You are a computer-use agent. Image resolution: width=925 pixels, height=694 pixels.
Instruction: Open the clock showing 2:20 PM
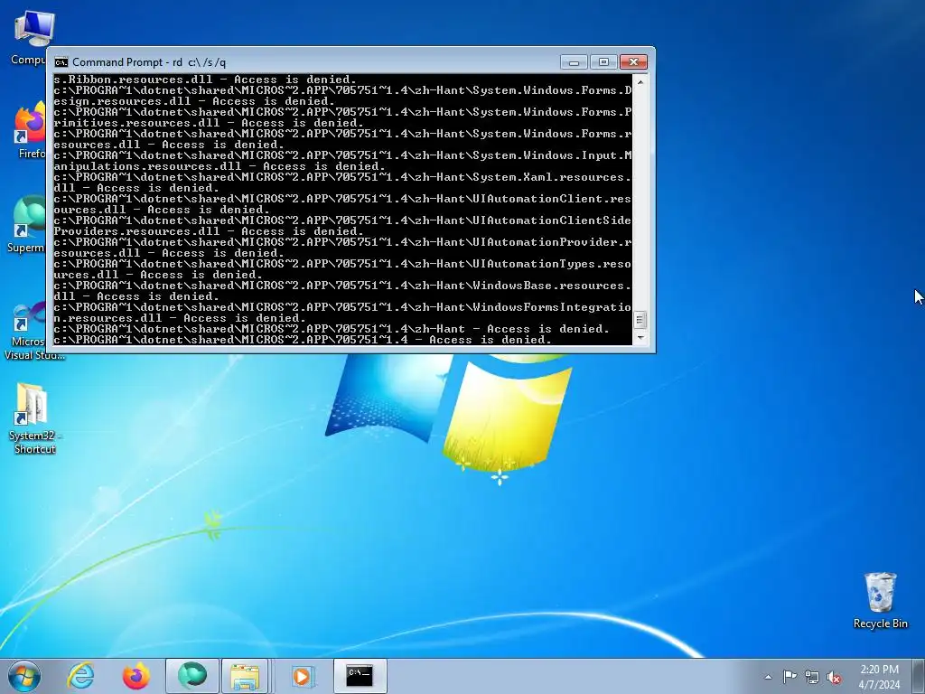[x=879, y=676]
